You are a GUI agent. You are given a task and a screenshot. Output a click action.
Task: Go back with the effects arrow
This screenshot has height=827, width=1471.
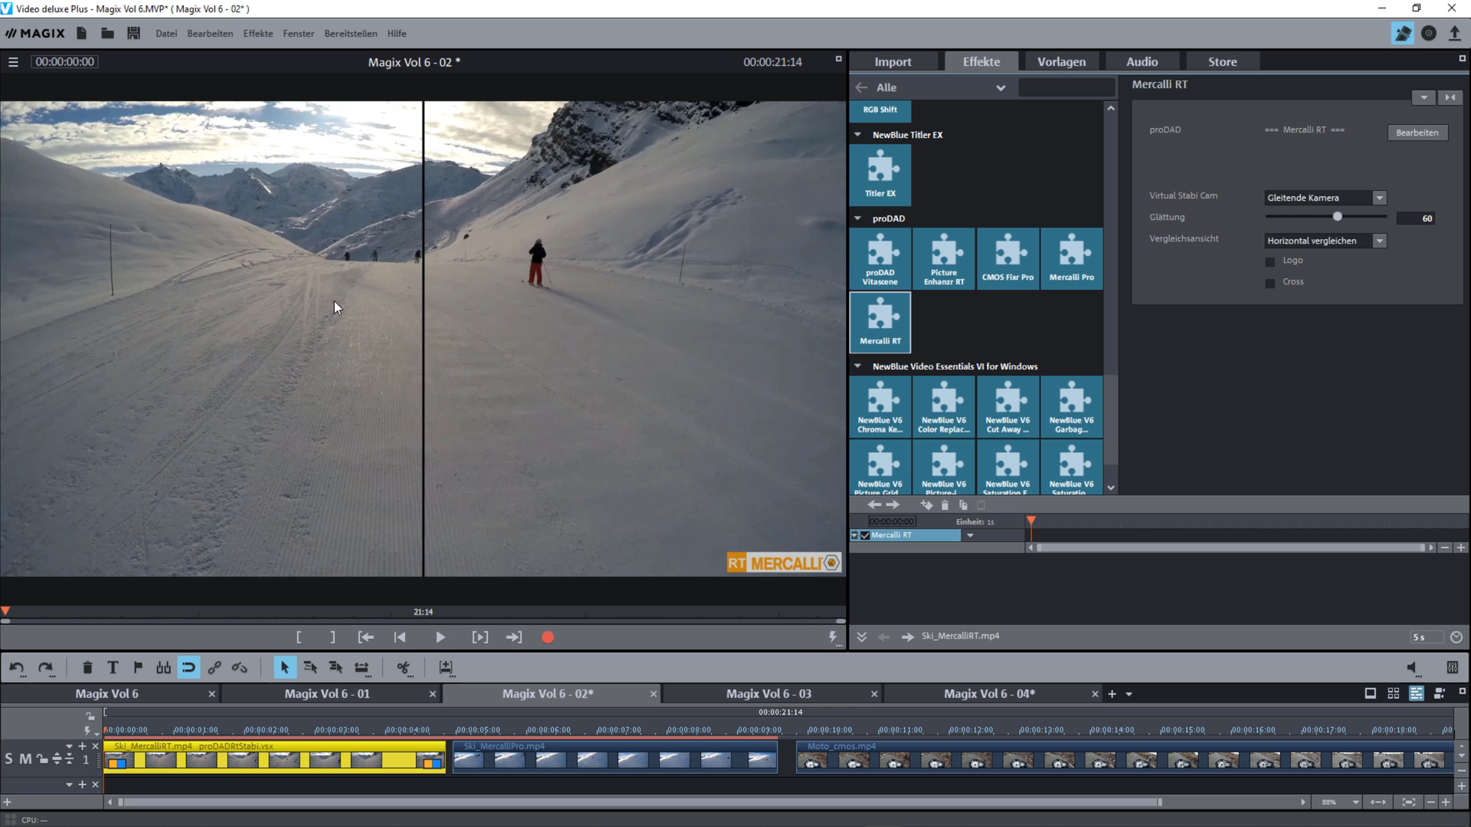click(861, 87)
